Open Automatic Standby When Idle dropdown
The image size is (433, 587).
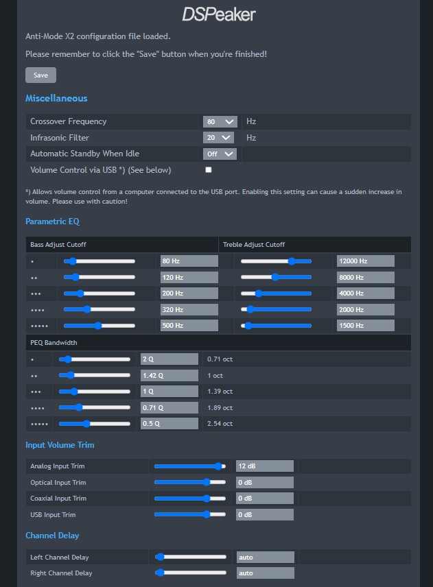220,154
